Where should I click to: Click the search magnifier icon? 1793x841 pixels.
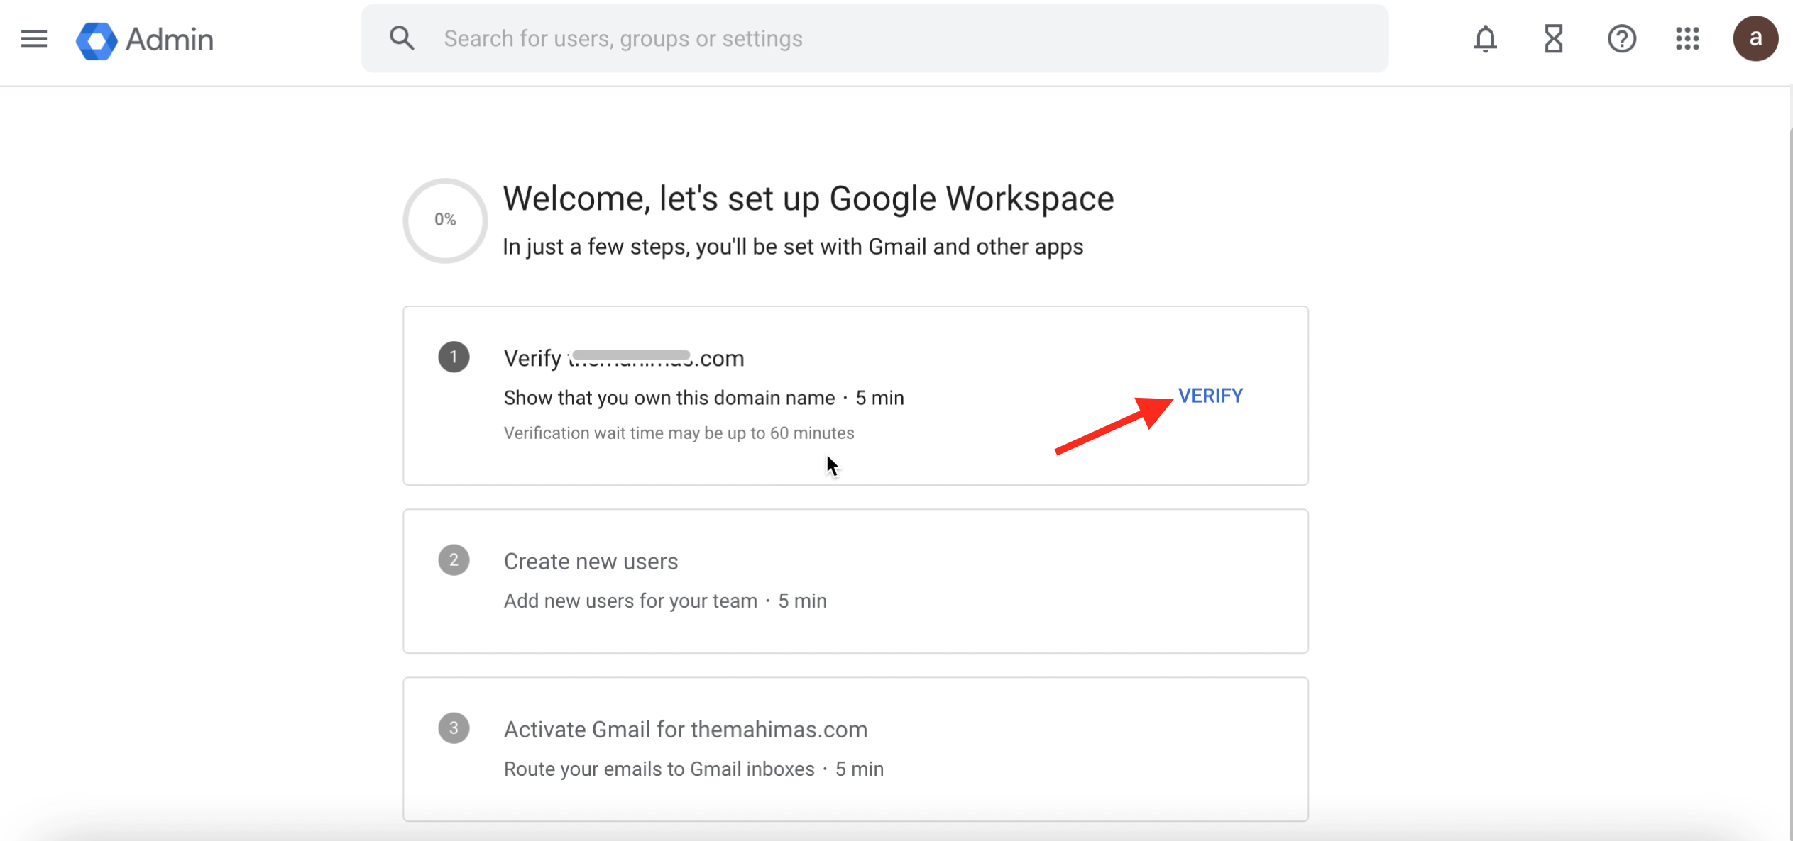click(x=401, y=38)
